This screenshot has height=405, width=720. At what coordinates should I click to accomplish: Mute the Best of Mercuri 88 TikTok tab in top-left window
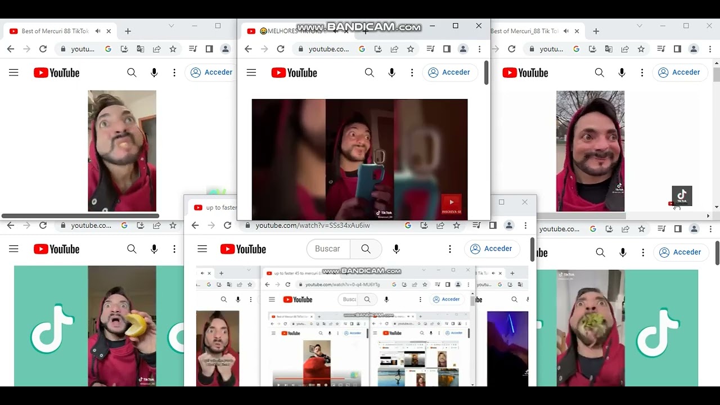pyautogui.click(x=98, y=31)
